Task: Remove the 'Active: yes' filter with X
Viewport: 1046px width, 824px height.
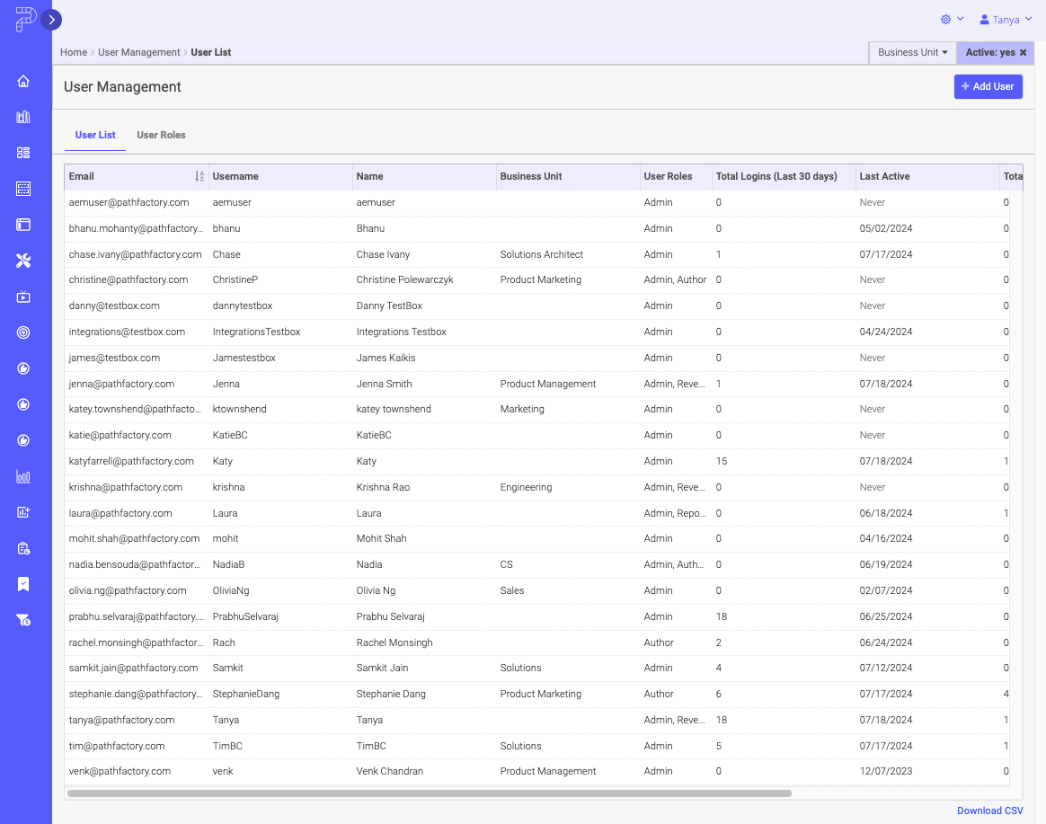Action: coord(1023,52)
